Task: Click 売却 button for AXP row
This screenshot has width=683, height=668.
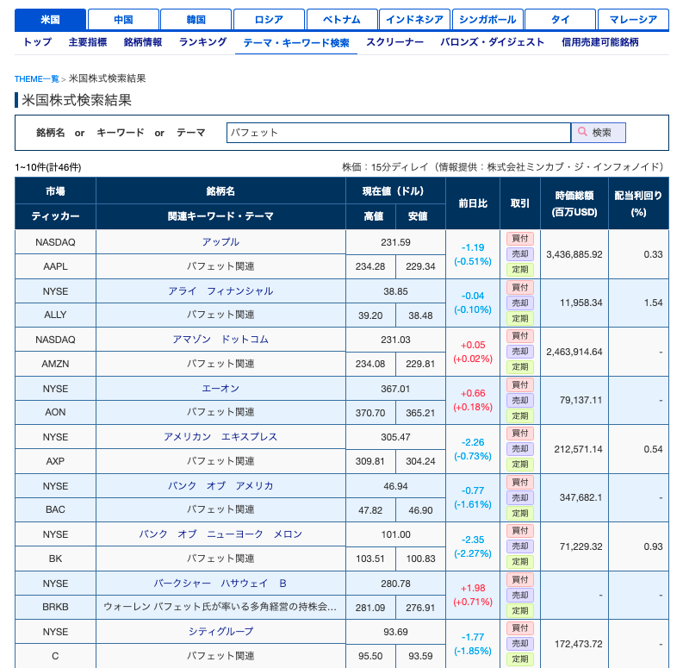Action: tap(520, 448)
